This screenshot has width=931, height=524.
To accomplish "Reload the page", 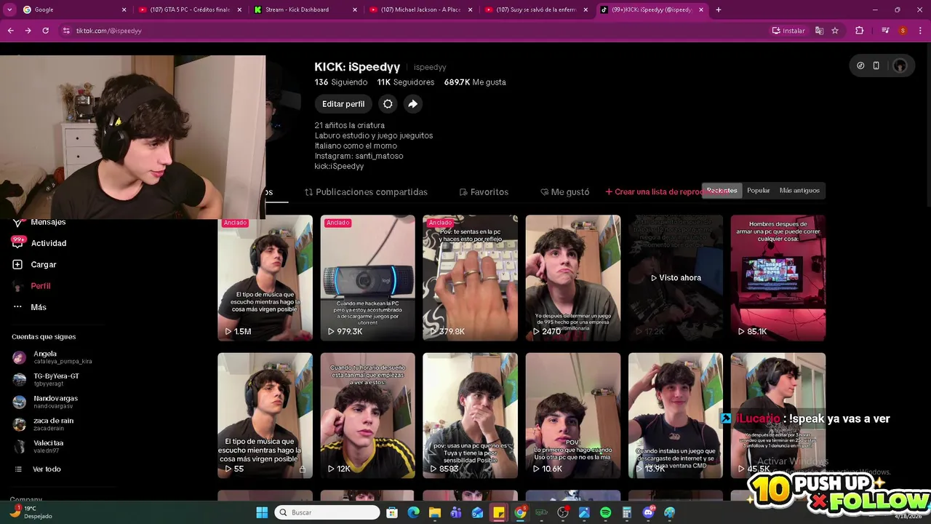I will coord(45,31).
